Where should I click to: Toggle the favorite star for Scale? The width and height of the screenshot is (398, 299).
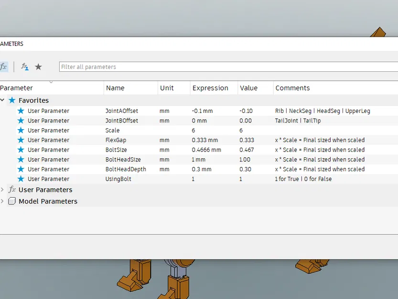click(x=21, y=130)
